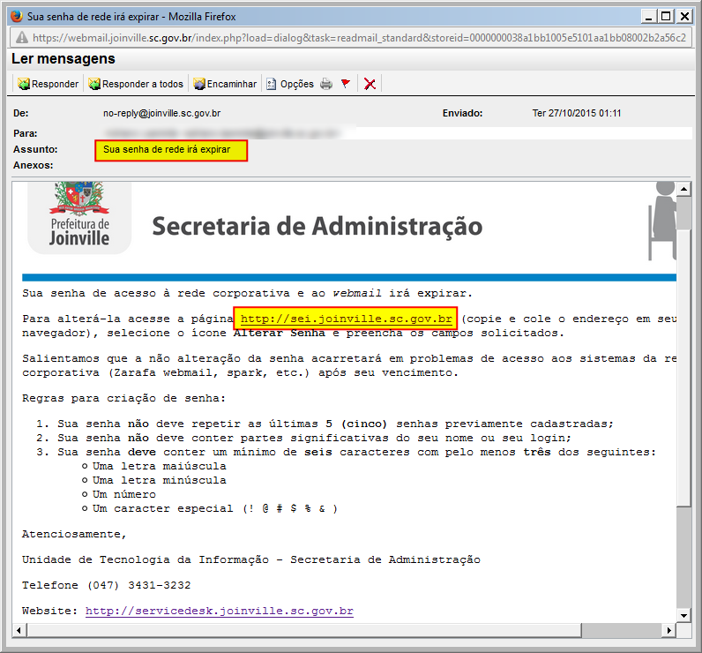This screenshot has height=653, width=702.
Task: Click the Anexos label
Action: point(34,165)
